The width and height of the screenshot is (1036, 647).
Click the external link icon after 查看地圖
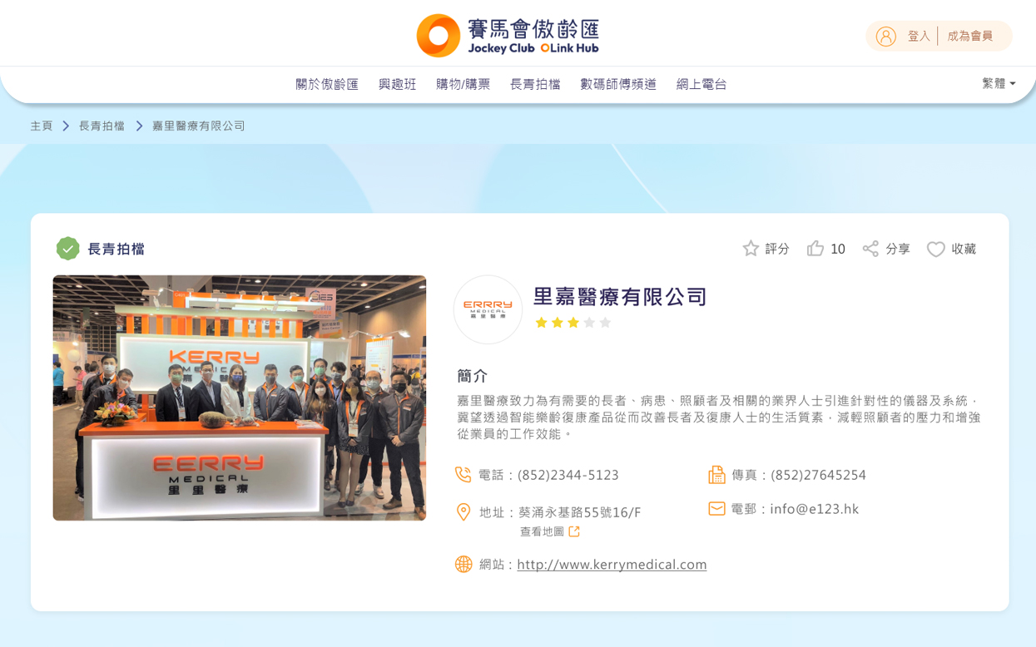pyautogui.click(x=574, y=531)
